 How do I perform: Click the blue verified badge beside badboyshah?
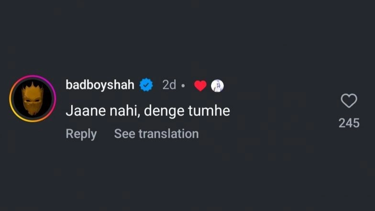[146, 86]
